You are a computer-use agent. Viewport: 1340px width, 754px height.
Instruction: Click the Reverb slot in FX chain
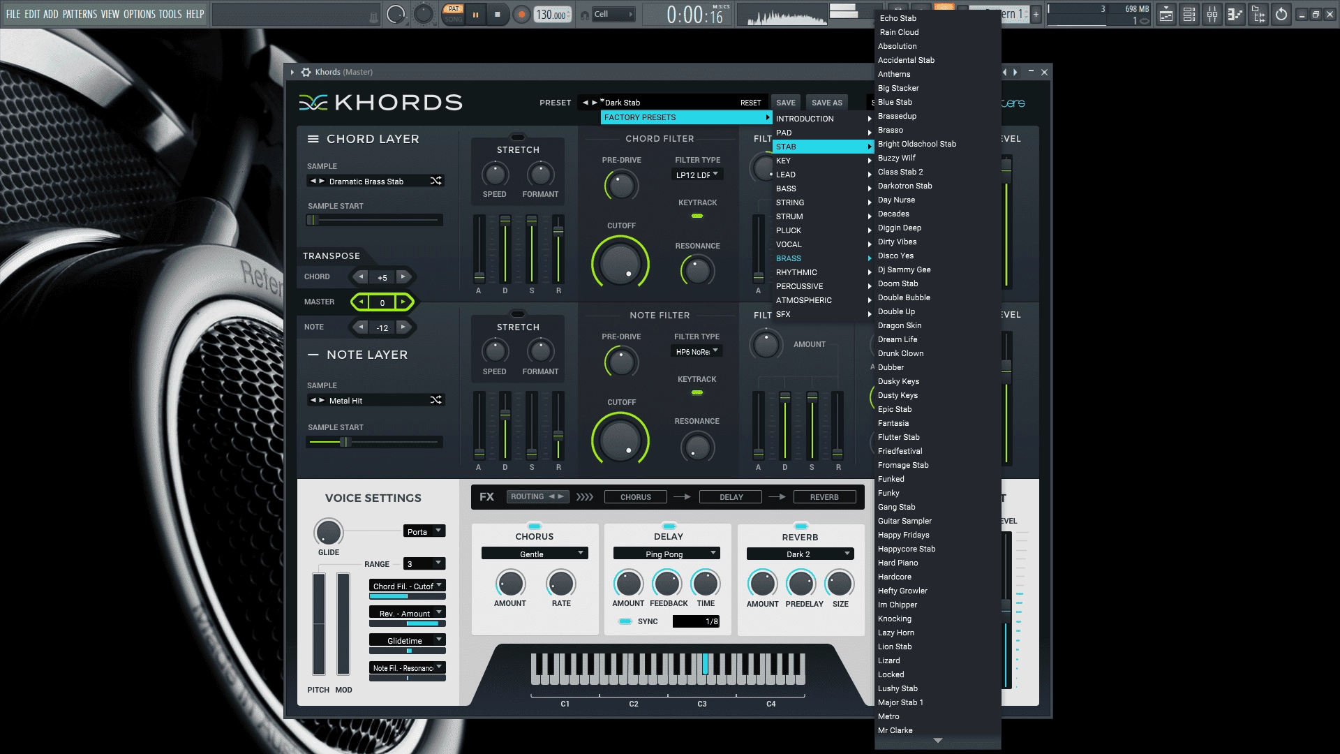tap(824, 497)
